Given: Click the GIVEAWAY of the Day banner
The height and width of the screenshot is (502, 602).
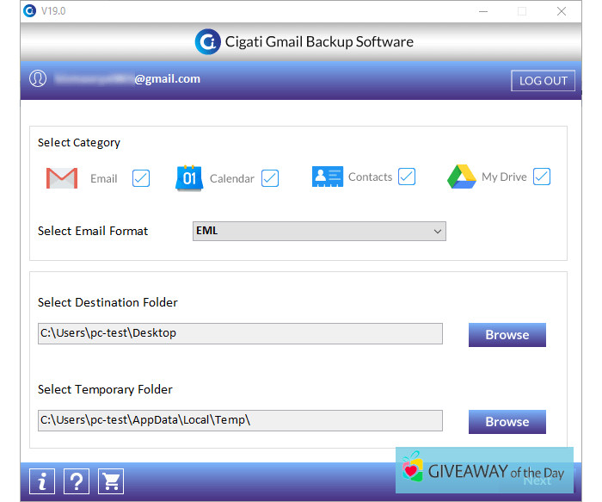Looking at the screenshot, I should pyautogui.click(x=484, y=471).
